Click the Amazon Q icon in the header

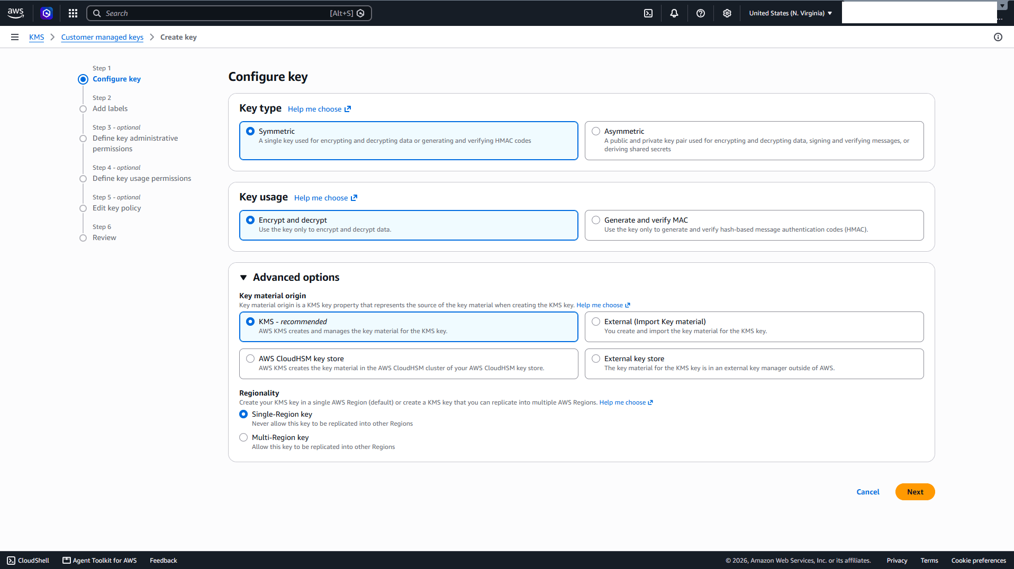coord(47,13)
